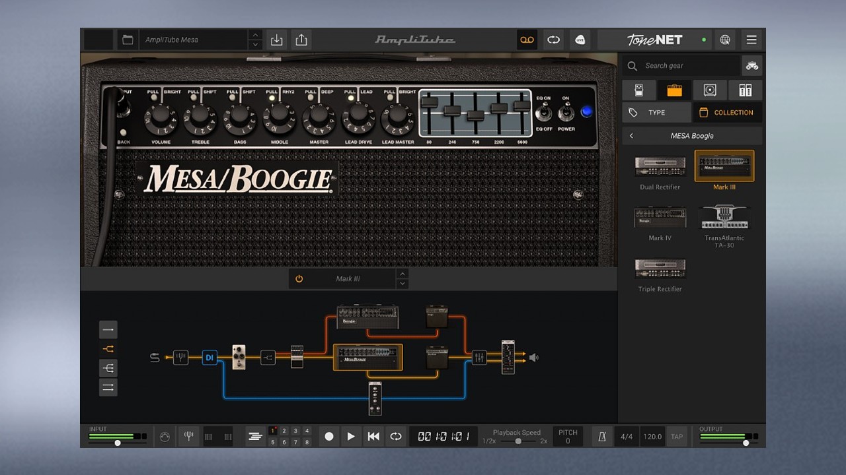This screenshot has width=846, height=475.
Task: Open the bottom bar tuner
Action: [x=188, y=437]
